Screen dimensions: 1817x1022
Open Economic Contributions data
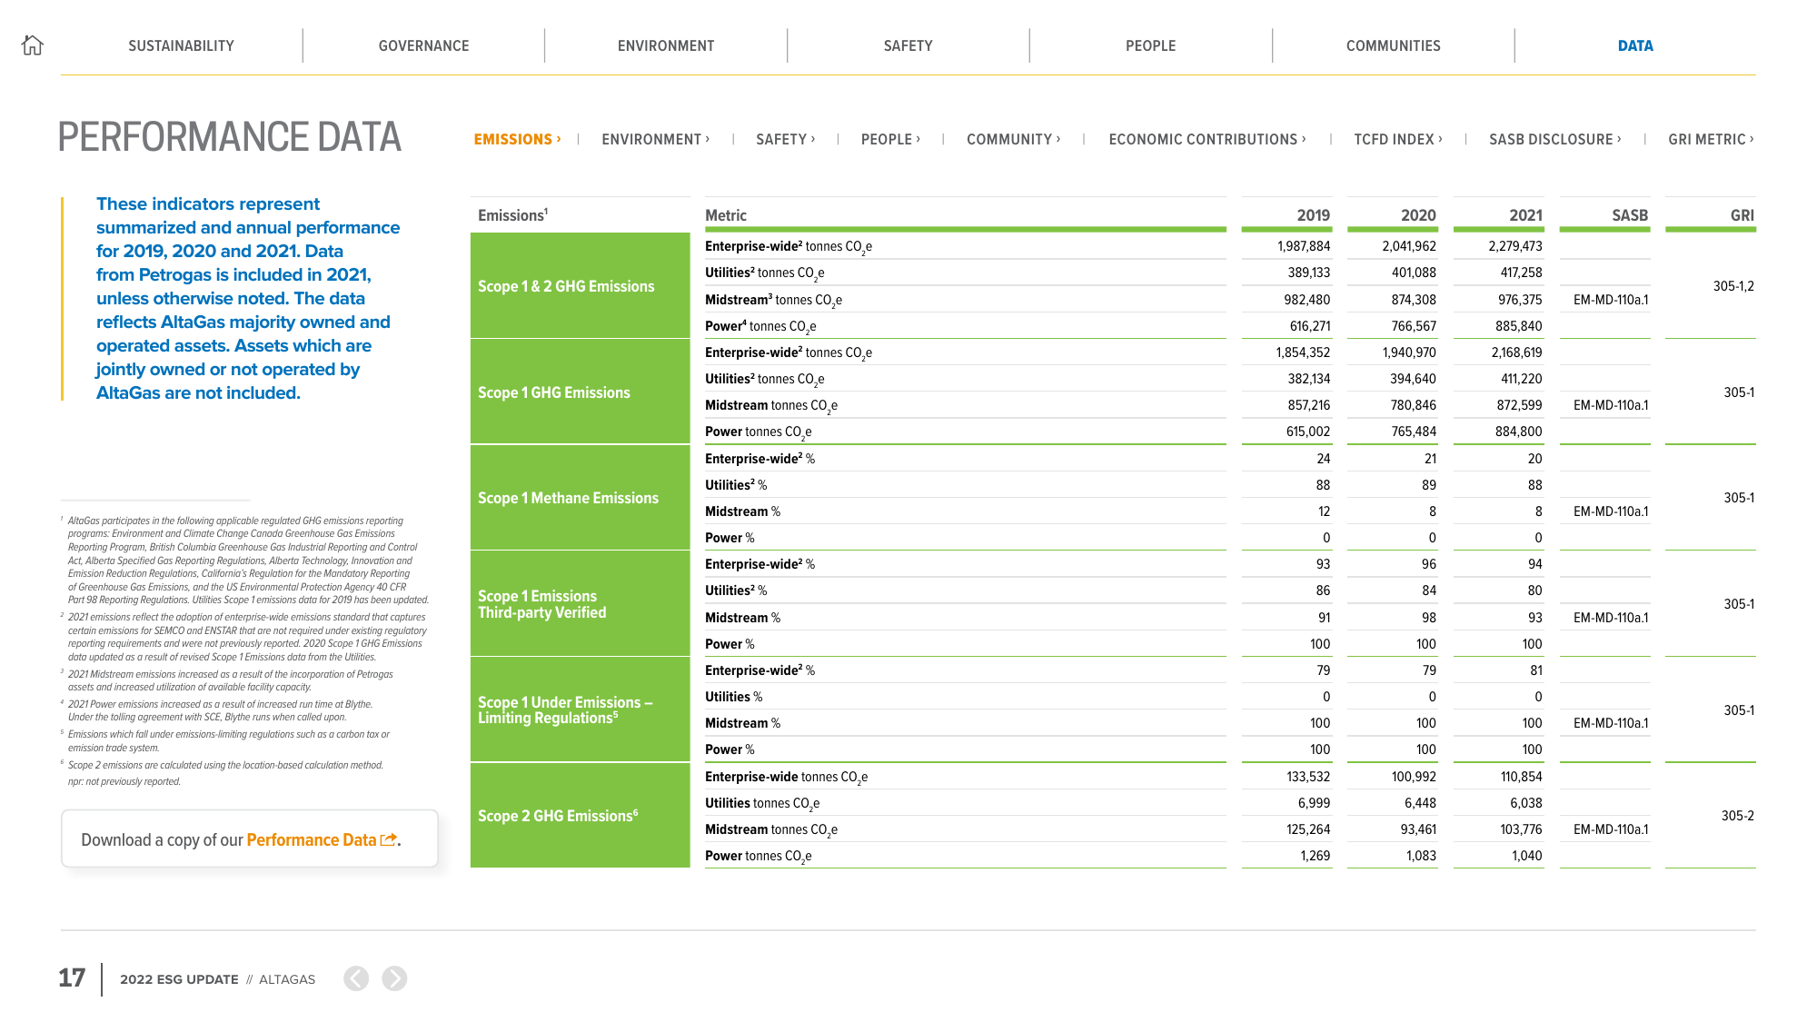point(1207,139)
